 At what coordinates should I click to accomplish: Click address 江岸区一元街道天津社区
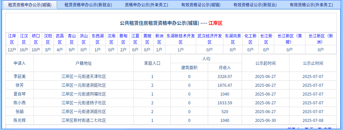pos(84,76)
